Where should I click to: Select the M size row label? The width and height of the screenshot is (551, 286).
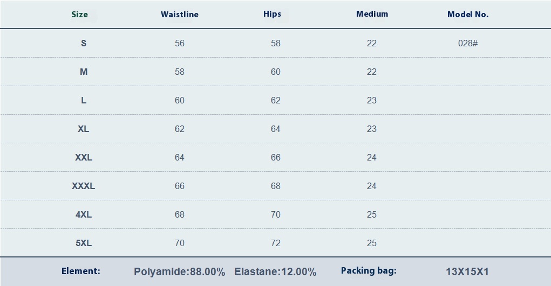84,72
